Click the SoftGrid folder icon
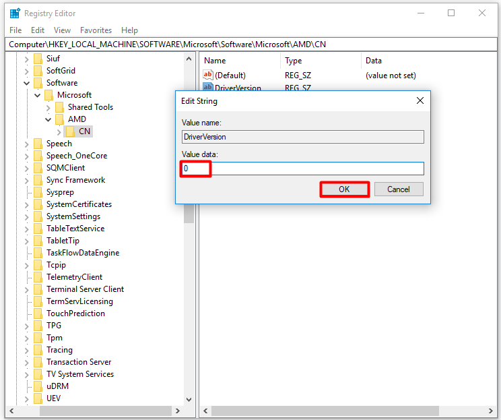The width and height of the screenshot is (501, 420). [38, 71]
